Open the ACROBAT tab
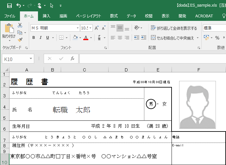This screenshot has width=226, height=165. click(x=204, y=16)
